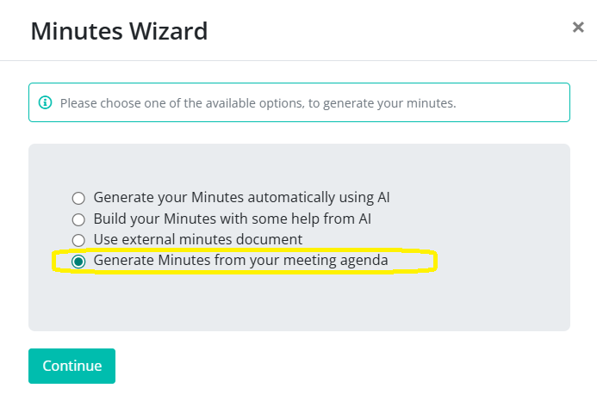
Task: Click the yellow highlight outline around the agenda option
Action: coord(435,262)
